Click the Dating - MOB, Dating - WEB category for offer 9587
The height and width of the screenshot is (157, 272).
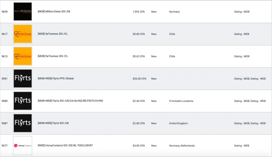pyautogui.click(x=250, y=124)
